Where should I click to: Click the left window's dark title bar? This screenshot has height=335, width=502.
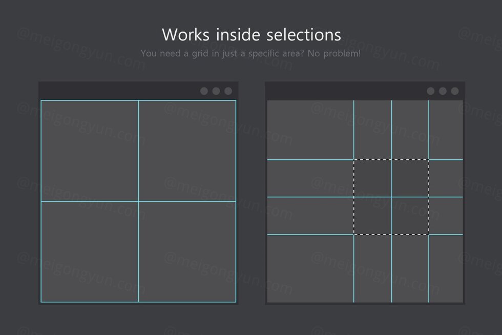click(118, 91)
